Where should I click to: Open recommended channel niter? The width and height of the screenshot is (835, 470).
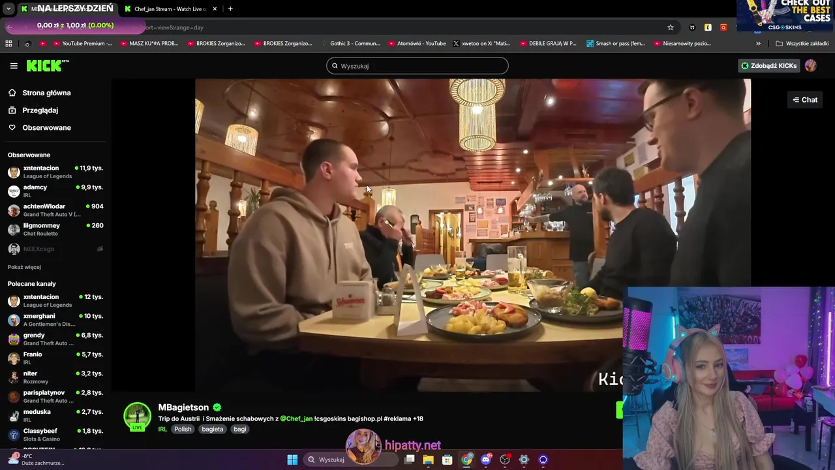(55, 377)
